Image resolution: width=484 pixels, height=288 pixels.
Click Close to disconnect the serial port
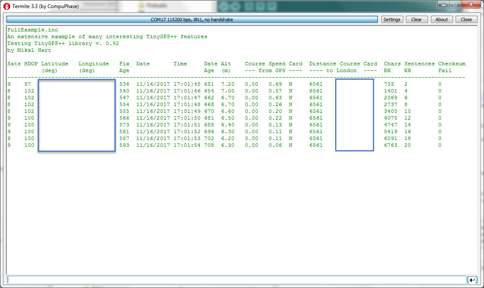(466, 19)
